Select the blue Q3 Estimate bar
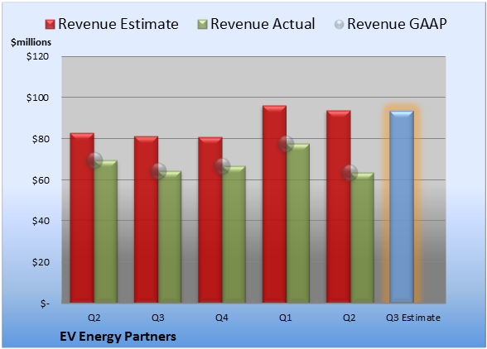Viewport: 487px width, 349px height. 402,207
